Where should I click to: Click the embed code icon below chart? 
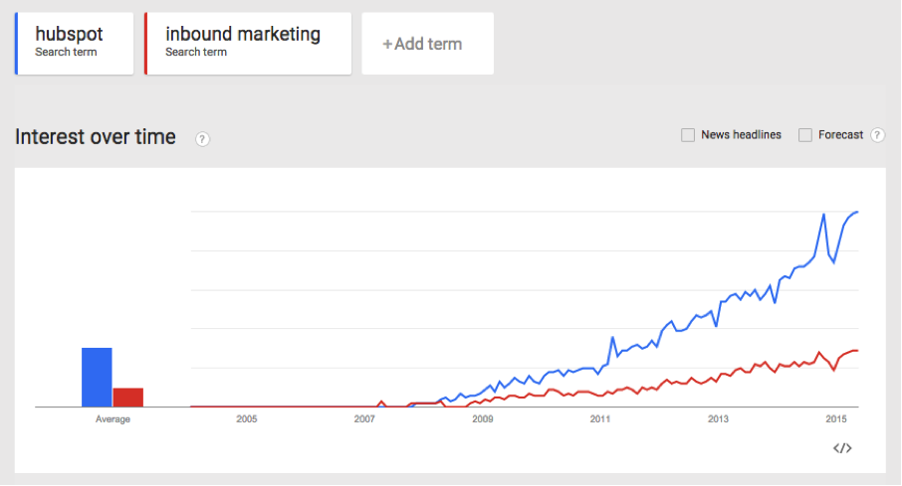(x=842, y=448)
